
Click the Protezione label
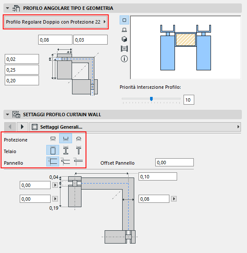tap(15, 140)
